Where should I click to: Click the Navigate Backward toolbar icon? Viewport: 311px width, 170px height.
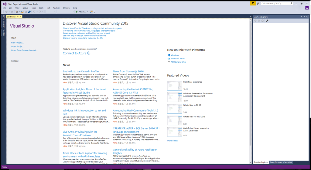pos(6,12)
